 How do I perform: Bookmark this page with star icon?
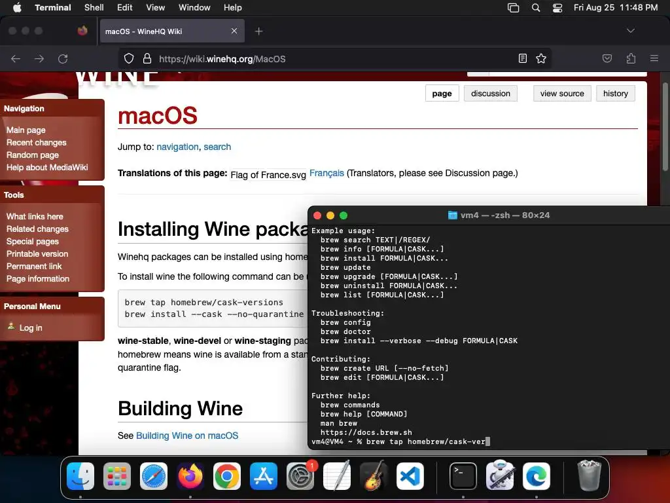click(541, 58)
